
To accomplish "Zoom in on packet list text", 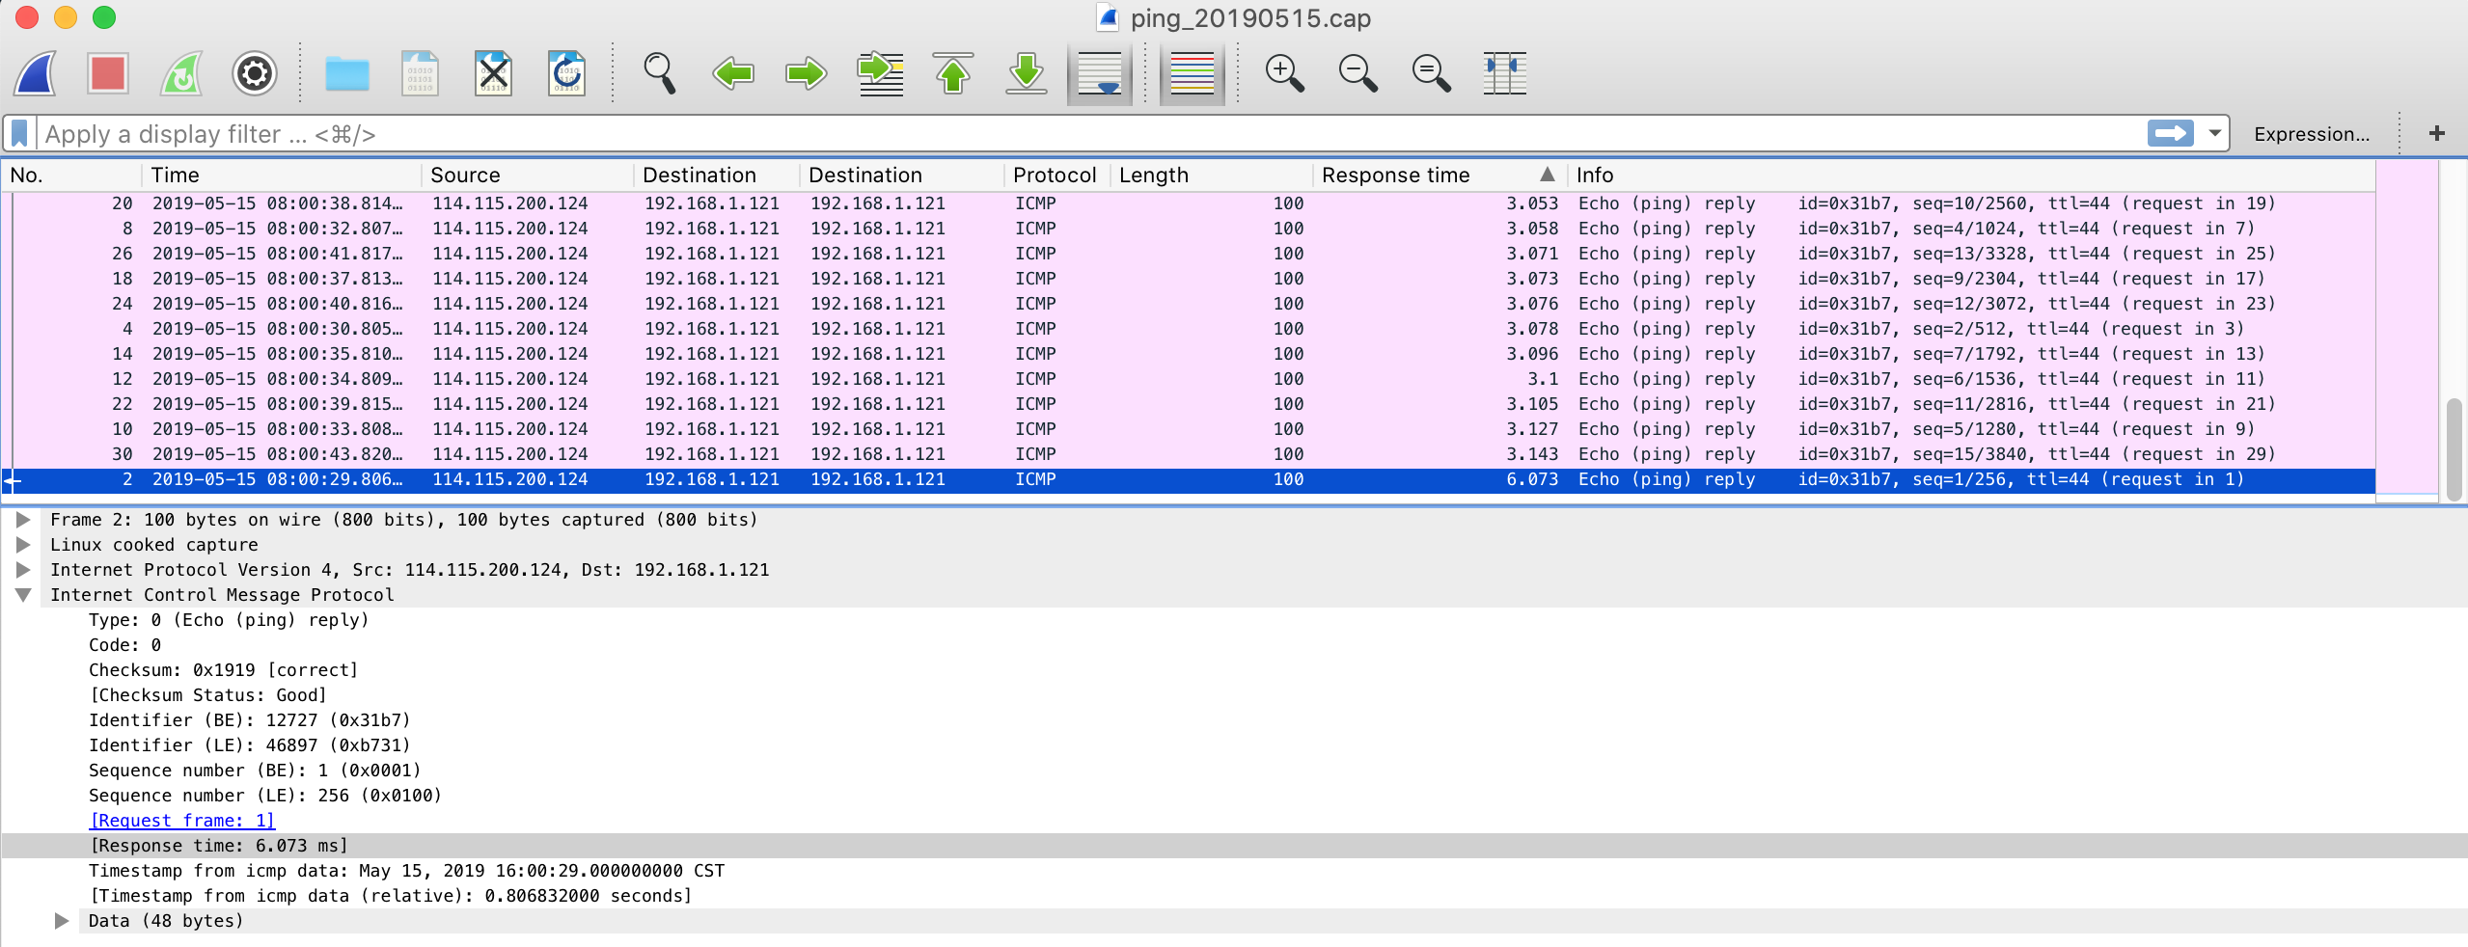I will tap(1285, 73).
